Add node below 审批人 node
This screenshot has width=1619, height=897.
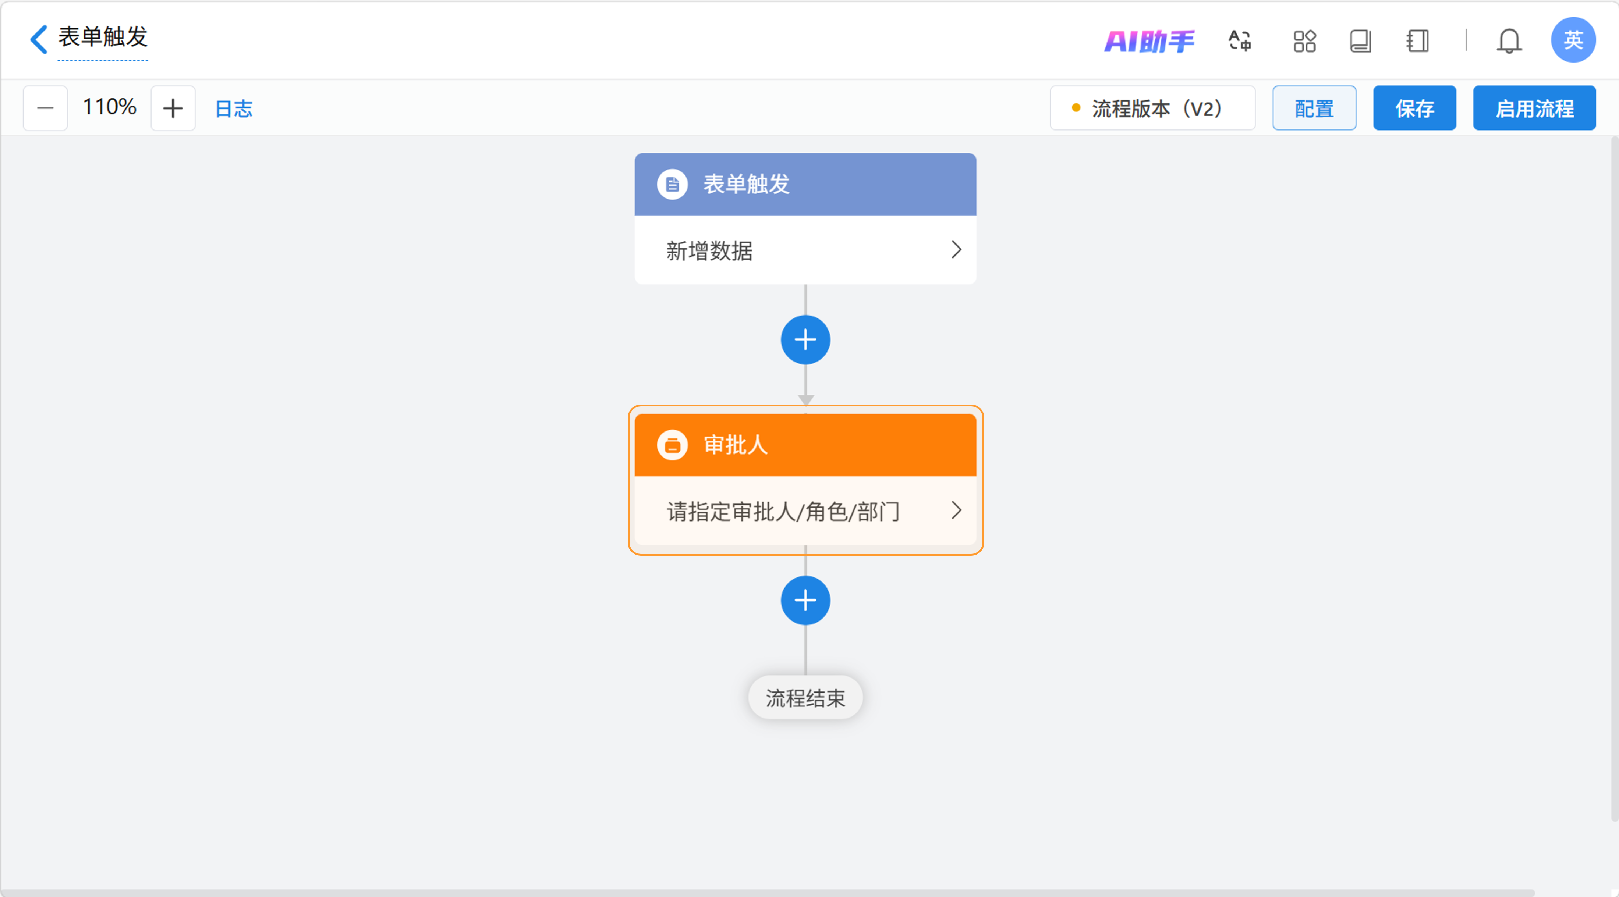click(x=805, y=601)
